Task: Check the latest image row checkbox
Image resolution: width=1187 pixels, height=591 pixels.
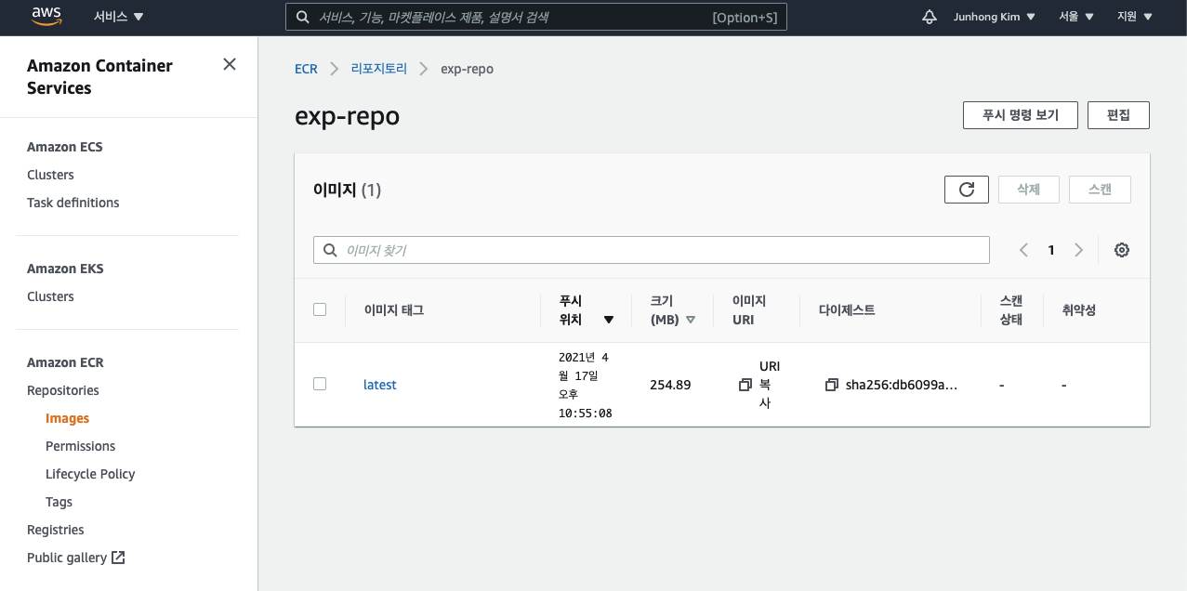Action: click(x=320, y=384)
